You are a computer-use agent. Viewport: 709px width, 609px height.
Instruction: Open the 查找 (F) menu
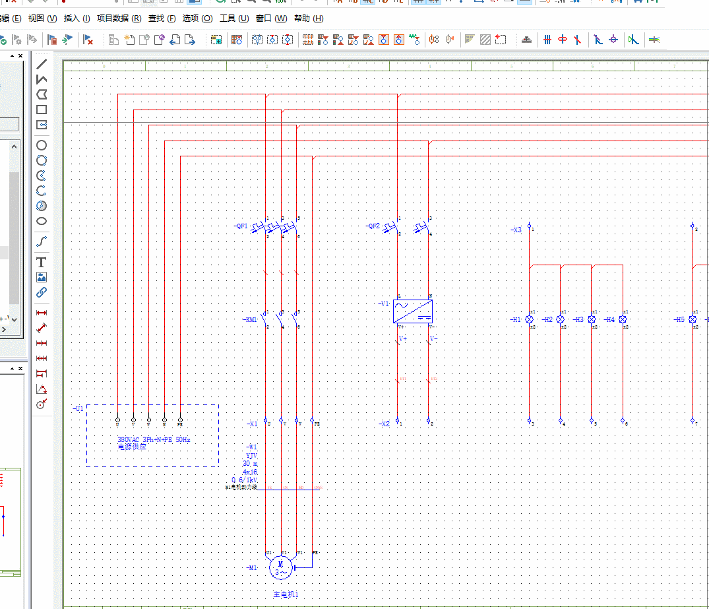162,18
